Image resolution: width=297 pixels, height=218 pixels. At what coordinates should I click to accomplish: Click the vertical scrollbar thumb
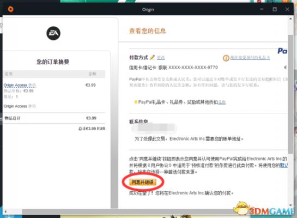(290, 94)
